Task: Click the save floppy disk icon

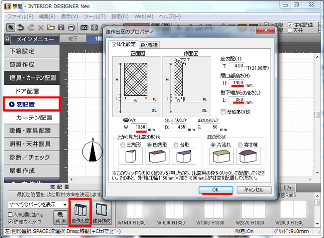Action: click(x=62, y=26)
